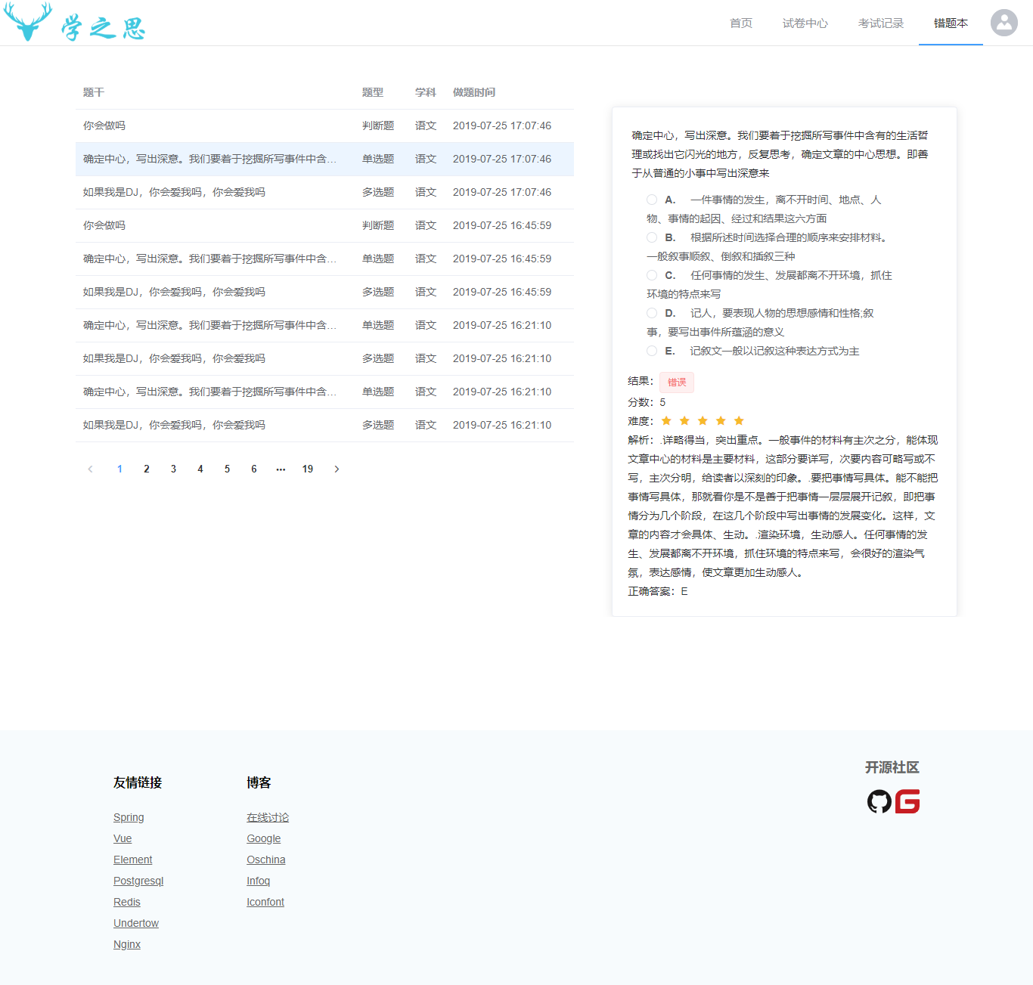
Task: Go to page 2 of list
Action: (147, 469)
